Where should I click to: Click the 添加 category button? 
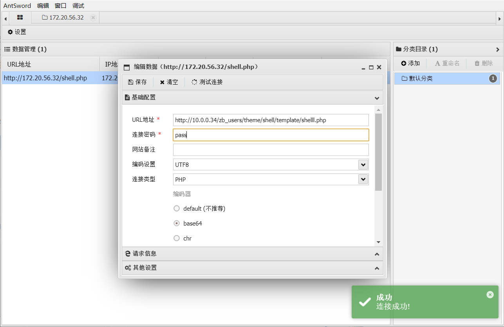pos(410,63)
